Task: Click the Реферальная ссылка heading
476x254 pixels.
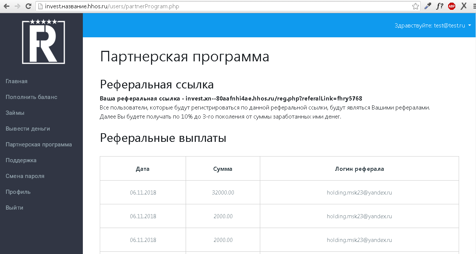Action: pos(157,84)
